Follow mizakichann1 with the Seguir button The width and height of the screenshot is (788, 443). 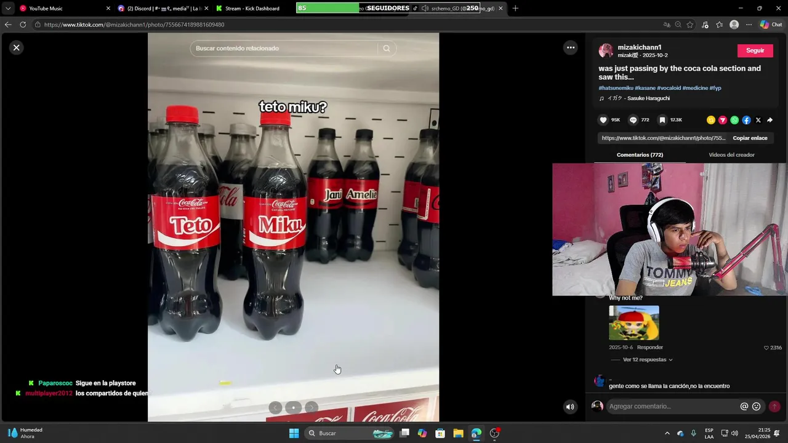755,50
